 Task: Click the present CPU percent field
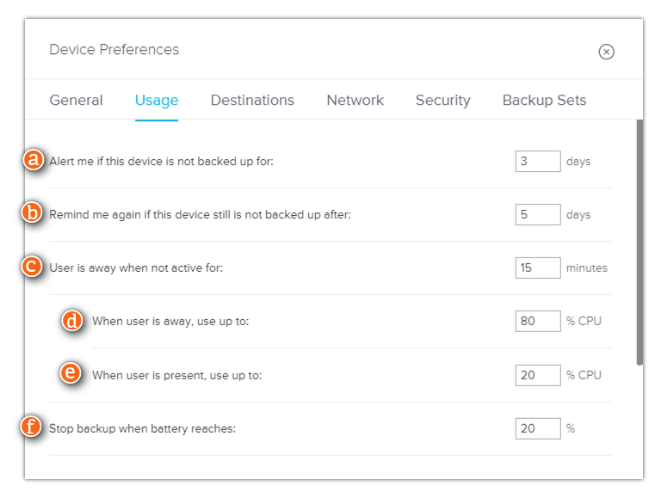tap(538, 375)
